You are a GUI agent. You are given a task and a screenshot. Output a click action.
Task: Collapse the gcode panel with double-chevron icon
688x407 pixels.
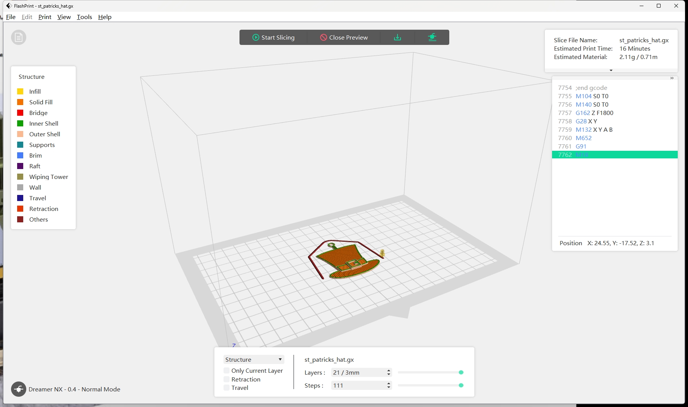672,78
